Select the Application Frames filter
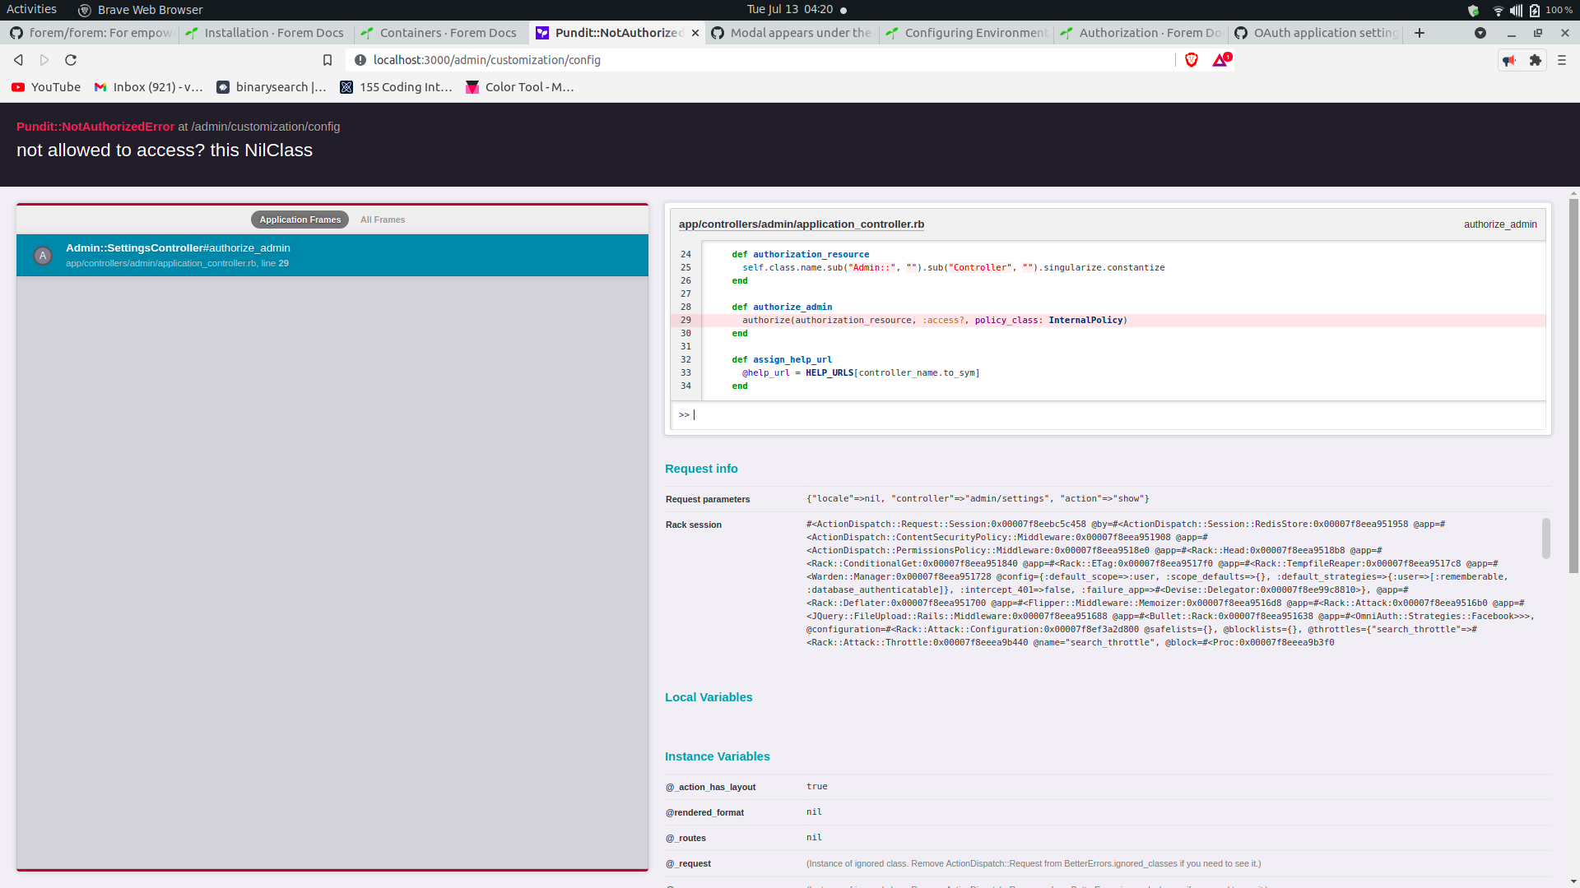 tap(299, 220)
